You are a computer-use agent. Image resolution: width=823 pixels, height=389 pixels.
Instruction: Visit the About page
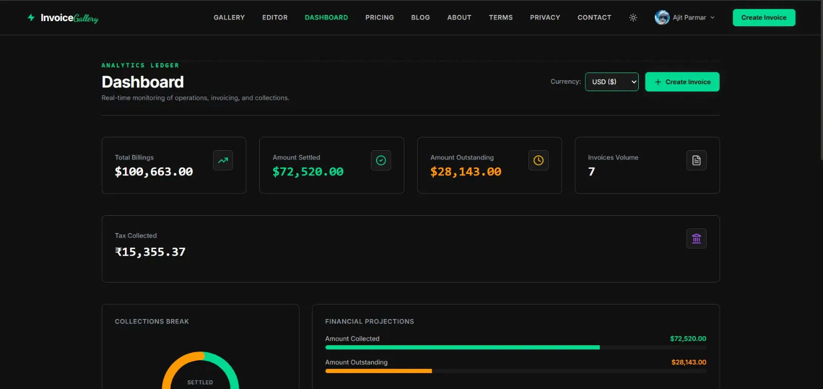click(x=459, y=17)
